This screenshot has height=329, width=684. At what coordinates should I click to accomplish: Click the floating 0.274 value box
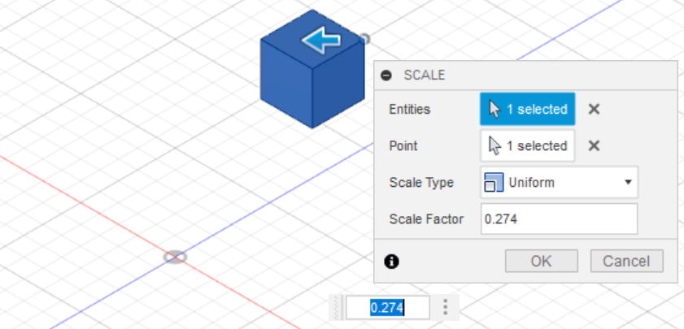(x=387, y=308)
